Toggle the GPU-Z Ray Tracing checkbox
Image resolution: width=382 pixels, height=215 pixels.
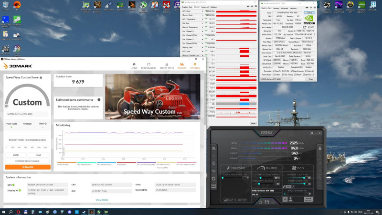(x=283, y=75)
